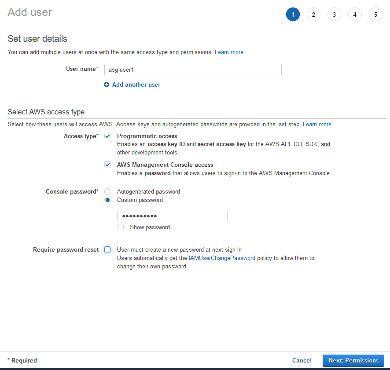
Task: Select the Custom password radio button
Action: (x=107, y=200)
